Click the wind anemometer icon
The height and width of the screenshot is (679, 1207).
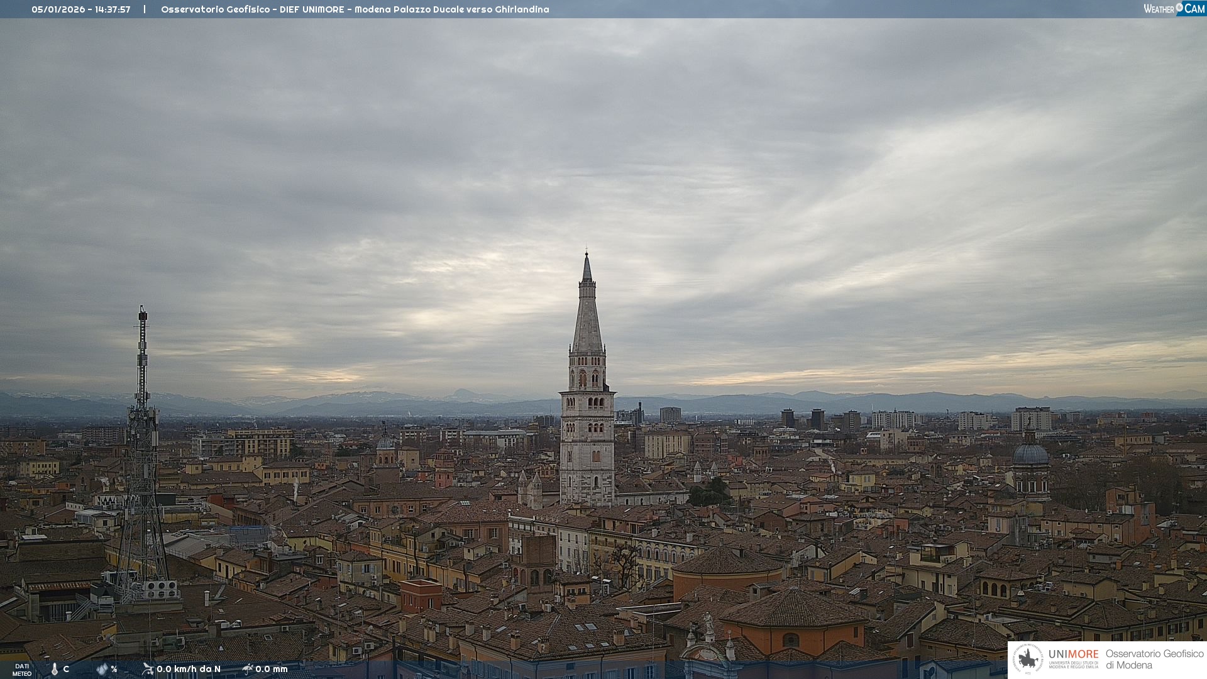pos(148,669)
